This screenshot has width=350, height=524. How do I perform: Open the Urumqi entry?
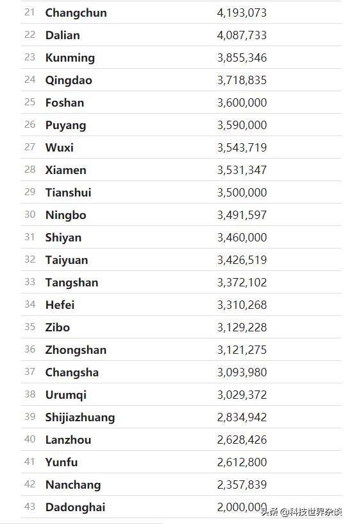(x=66, y=395)
